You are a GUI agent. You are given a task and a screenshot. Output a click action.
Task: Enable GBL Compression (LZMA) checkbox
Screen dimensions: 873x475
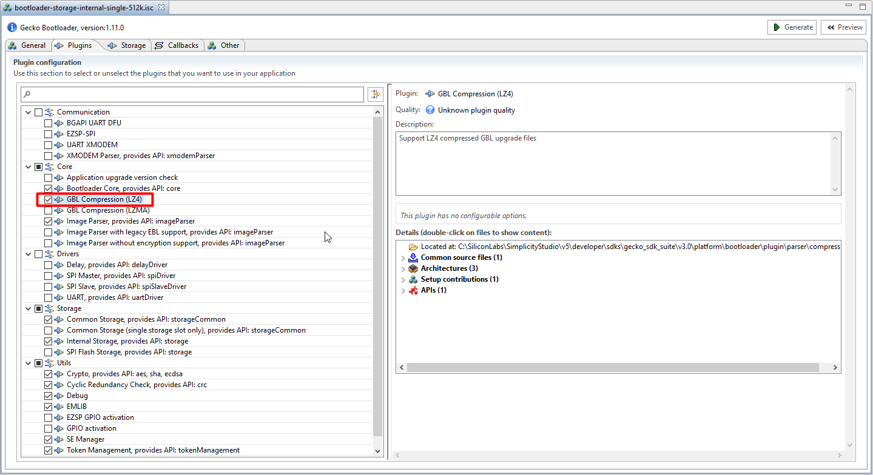point(48,210)
